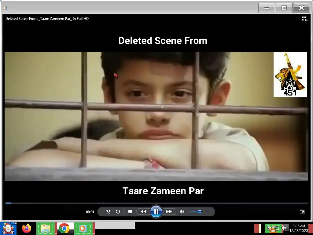Open the system tray volume icon
The width and height of the screenshot is (313, 235).
point(285,228)
